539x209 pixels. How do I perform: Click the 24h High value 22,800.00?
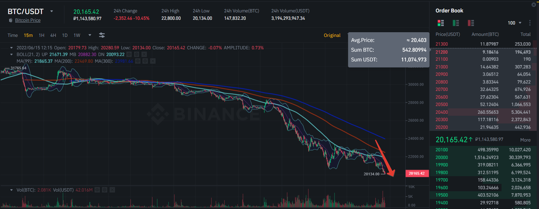point(171,18)
